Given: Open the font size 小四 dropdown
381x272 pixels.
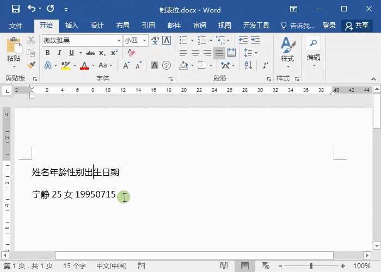Looking at the screenshot, I should click(145, 41).
